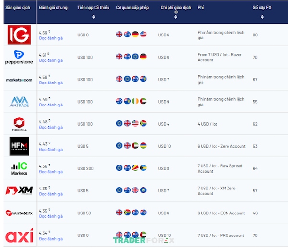
Task: Open the Tickmill broker logo
Action: click(x=19, y=124)
